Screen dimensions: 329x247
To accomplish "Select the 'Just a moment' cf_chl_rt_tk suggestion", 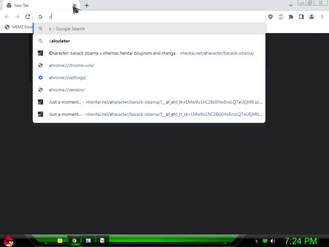I will (x=149, y=114).
